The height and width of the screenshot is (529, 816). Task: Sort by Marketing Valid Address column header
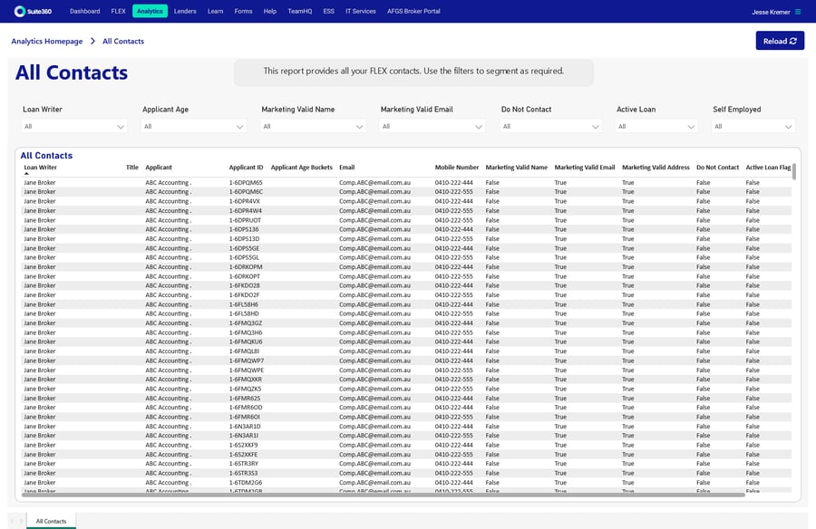(656, 167)
